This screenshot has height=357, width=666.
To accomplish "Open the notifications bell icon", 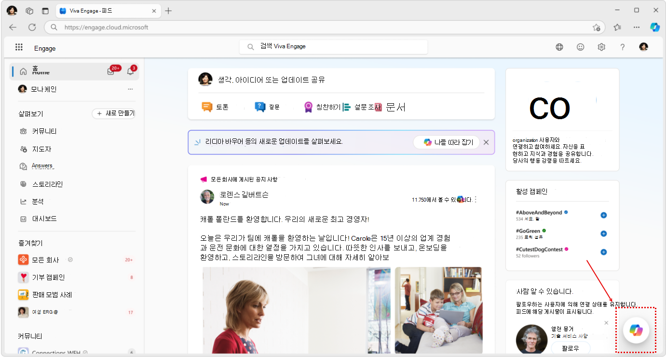I will click(x=130, y=71).
